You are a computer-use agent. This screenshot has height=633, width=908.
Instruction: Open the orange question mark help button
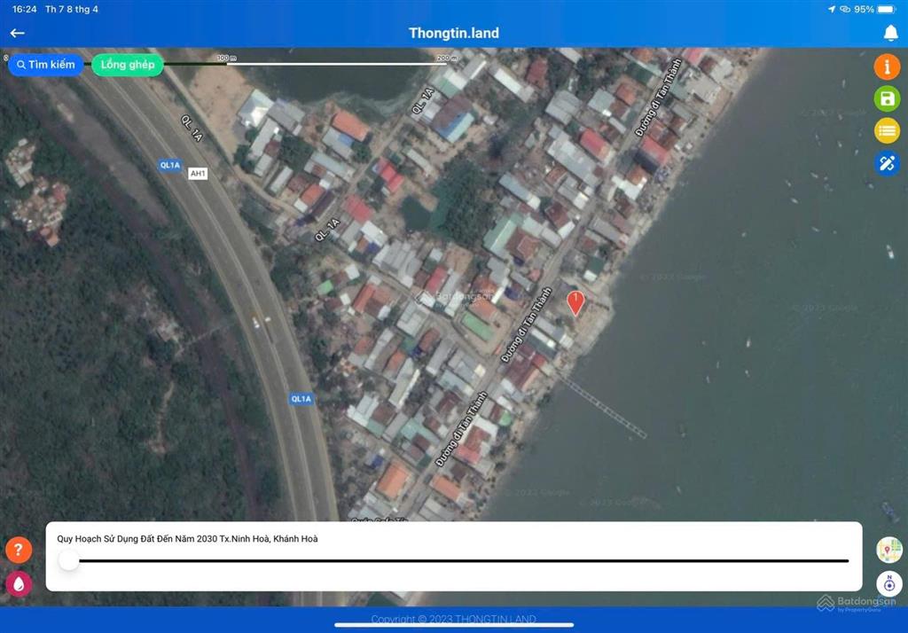coord(19,550)
